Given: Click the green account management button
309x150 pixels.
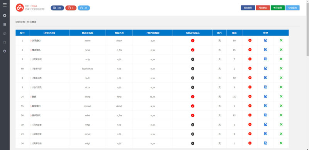Looking at the screenshot, I should 278,8.
